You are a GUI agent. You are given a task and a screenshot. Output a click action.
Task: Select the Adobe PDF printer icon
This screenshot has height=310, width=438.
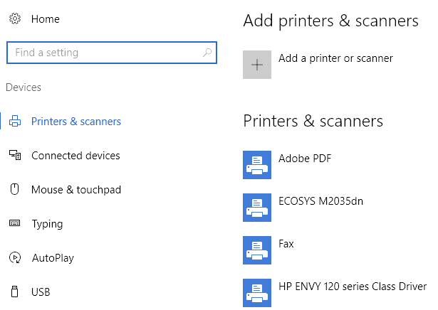[x=257, y=165]
